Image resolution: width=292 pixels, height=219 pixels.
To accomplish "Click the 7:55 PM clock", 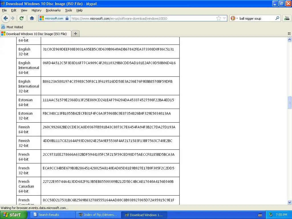I will 281,215.
